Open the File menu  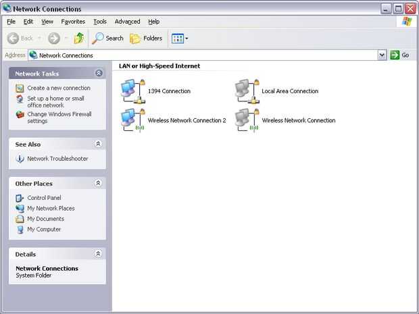(x=11, y=22)
